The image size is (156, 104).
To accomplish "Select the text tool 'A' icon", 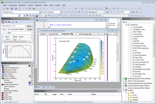I will coord(60,9).
